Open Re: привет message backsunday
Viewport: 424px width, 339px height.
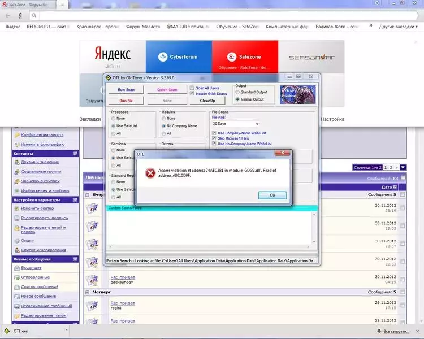coord(123,277)
